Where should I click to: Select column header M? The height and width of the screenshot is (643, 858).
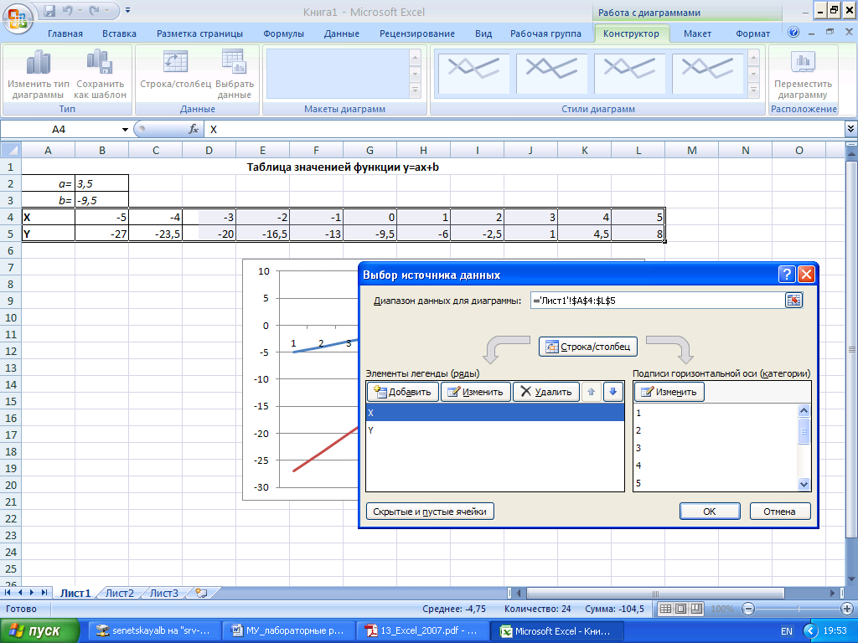coord(691,150)
